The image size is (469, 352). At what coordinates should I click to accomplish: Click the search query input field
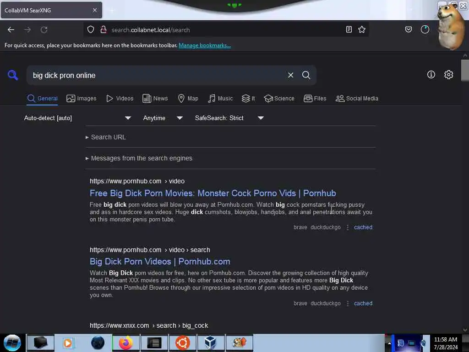(x=157, y=76)
